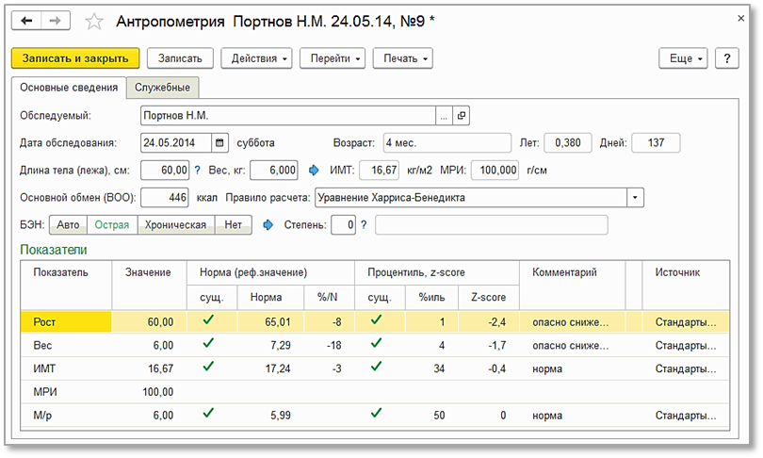Click the Правило расчета field Уравнение Харриса-Бенедикта
Screen dimensions: 763x458
471,198
